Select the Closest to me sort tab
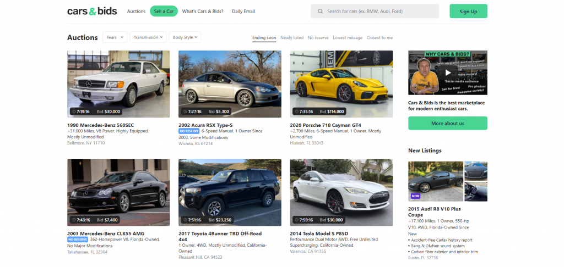 pyautogui.click(x=380, y=38)
